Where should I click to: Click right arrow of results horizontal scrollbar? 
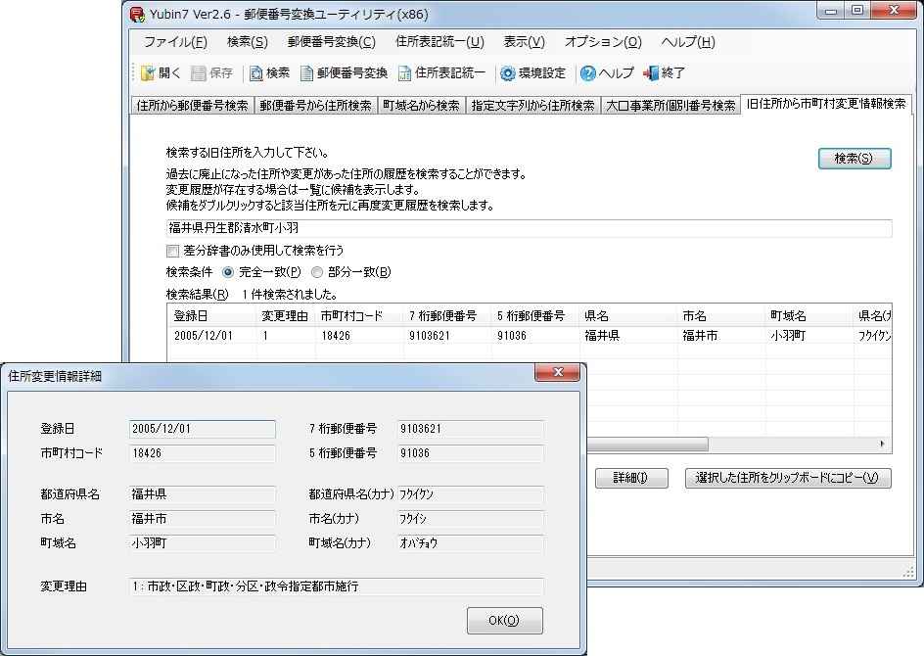click(883, 445)
